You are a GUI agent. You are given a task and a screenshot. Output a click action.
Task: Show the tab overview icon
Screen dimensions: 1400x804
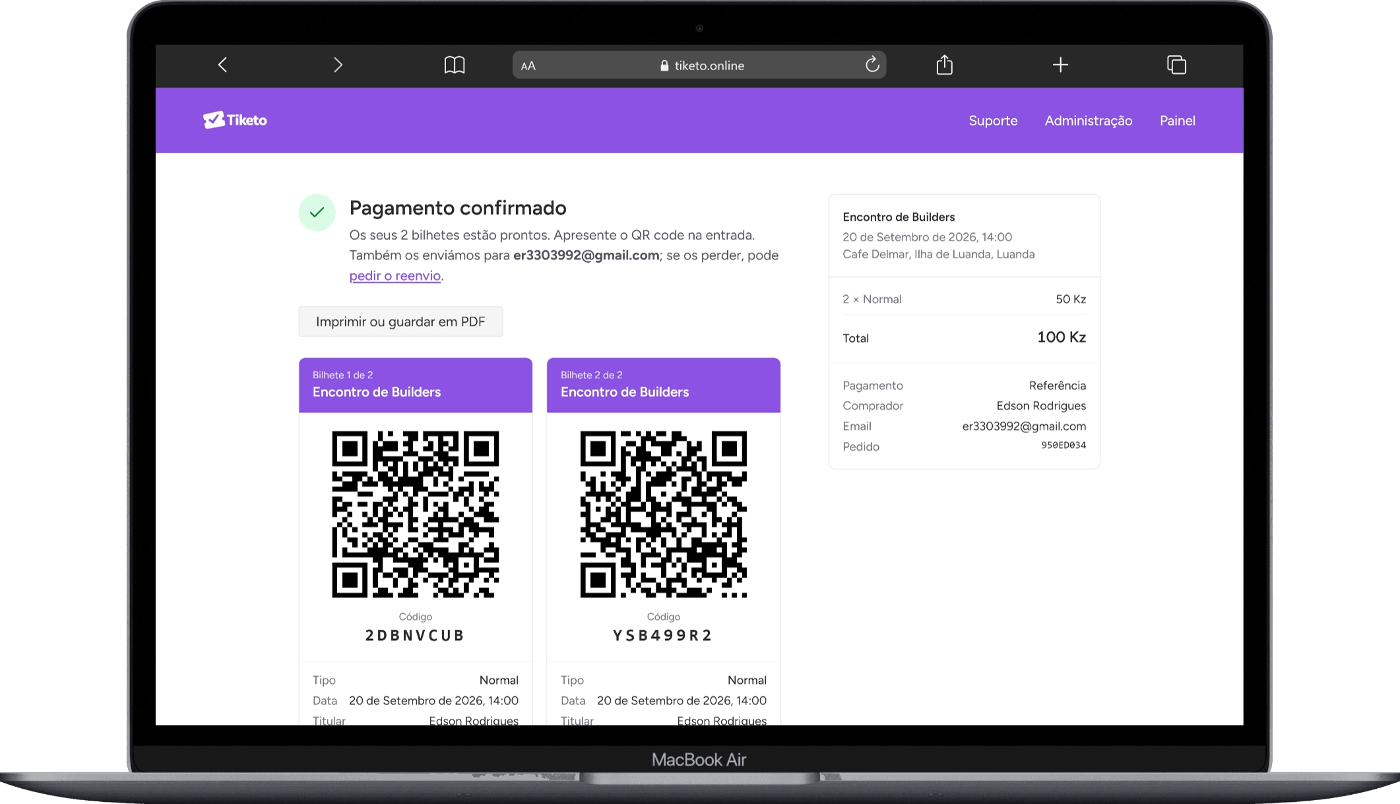1176,65
